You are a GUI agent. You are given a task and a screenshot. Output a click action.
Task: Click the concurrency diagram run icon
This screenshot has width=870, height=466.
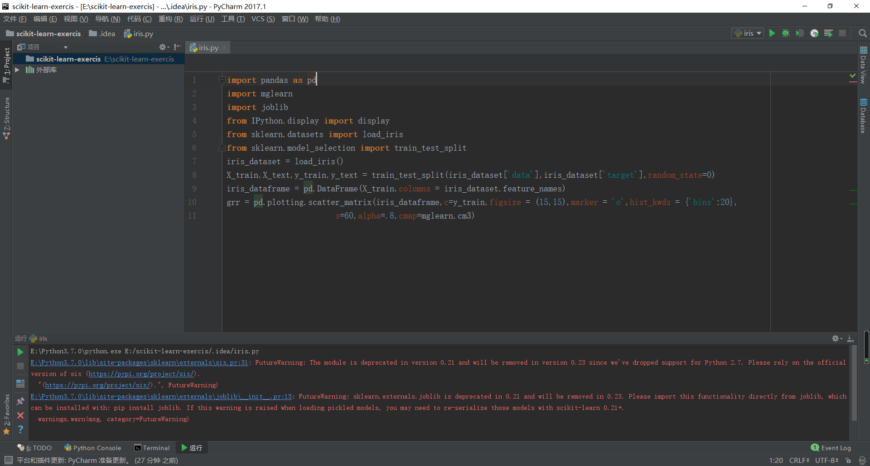pyautogui.click(x=828, y=33)
